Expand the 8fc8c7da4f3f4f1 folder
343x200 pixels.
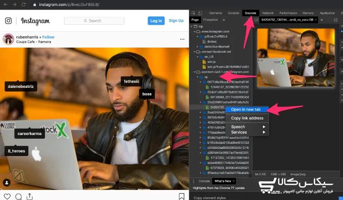pyautogui.click(x=200, y=138)
